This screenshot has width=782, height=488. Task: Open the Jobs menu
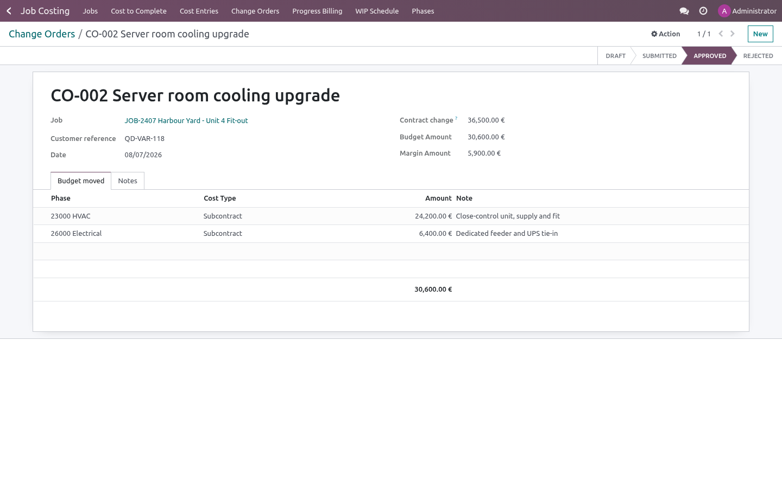tap(90, 11)
